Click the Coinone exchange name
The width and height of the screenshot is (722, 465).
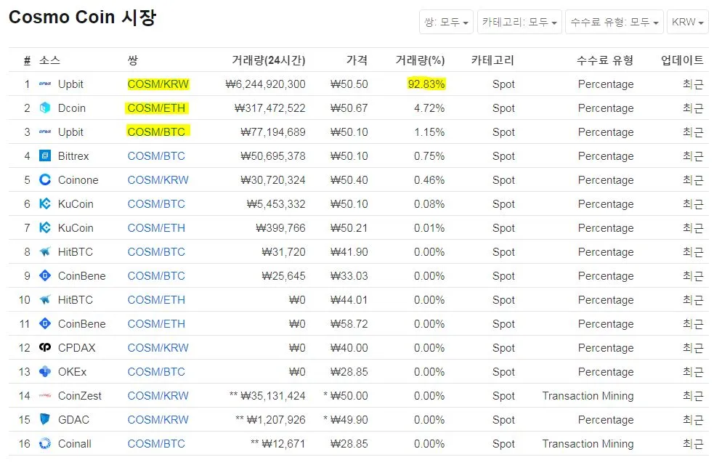78,180
